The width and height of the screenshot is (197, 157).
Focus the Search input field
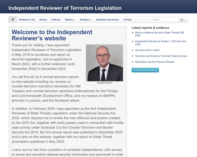click(165, 20)
